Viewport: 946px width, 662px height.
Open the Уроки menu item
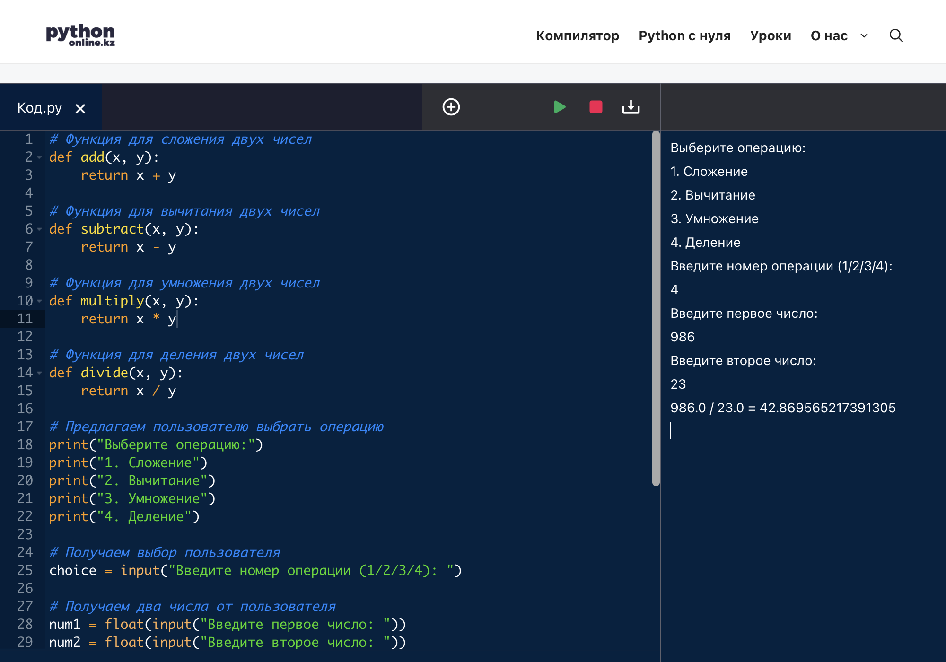[x=771, y=35]
